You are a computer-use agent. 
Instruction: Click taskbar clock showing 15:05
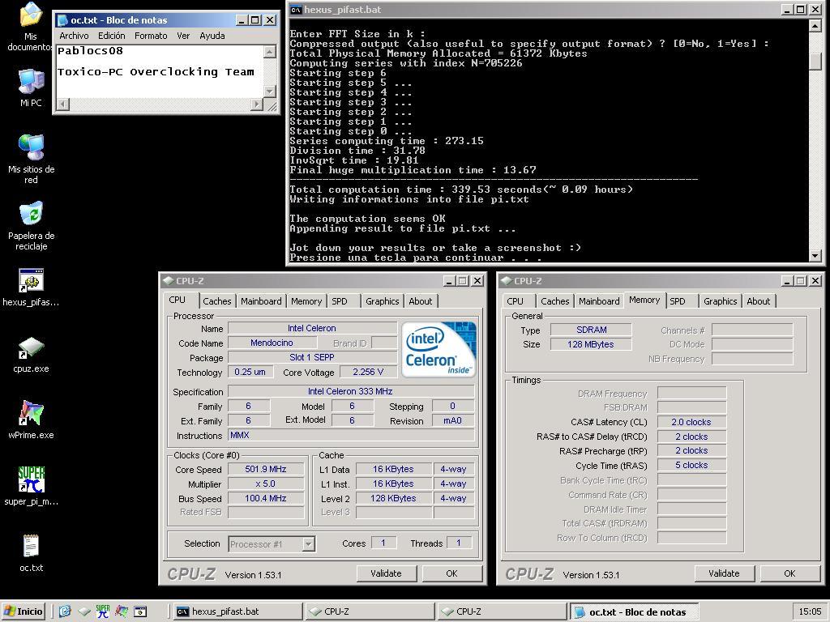click(x=810, y=611)
